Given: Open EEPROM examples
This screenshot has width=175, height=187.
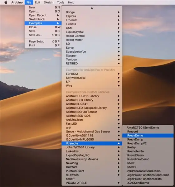Looking at the screenshot, I should (x=92, y=74).
